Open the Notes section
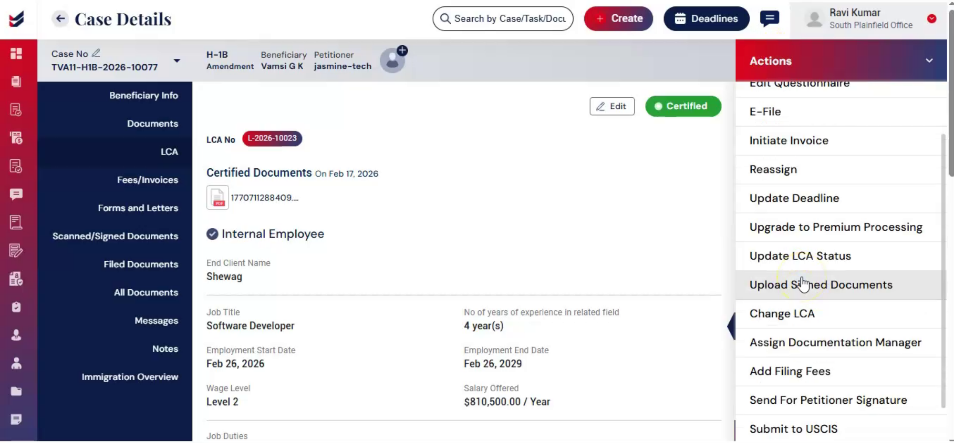Viewport: 954px width, 443px height. click(x=165, y=349)
